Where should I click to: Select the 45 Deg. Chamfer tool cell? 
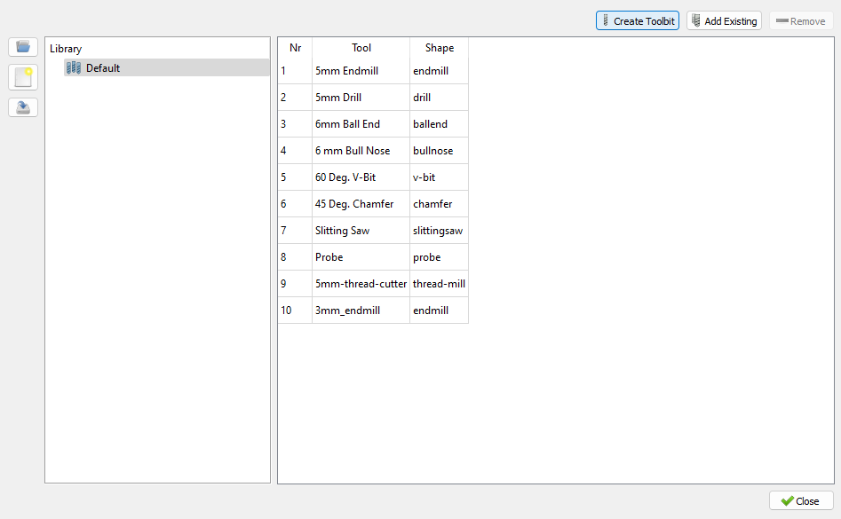click(x=361, y=204)
